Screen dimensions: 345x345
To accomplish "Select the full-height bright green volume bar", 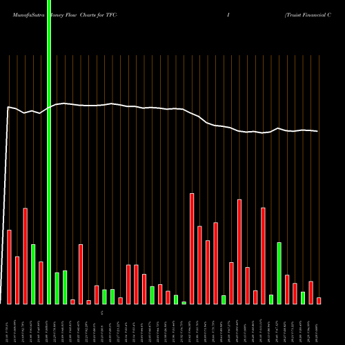I will coord(49,152).
